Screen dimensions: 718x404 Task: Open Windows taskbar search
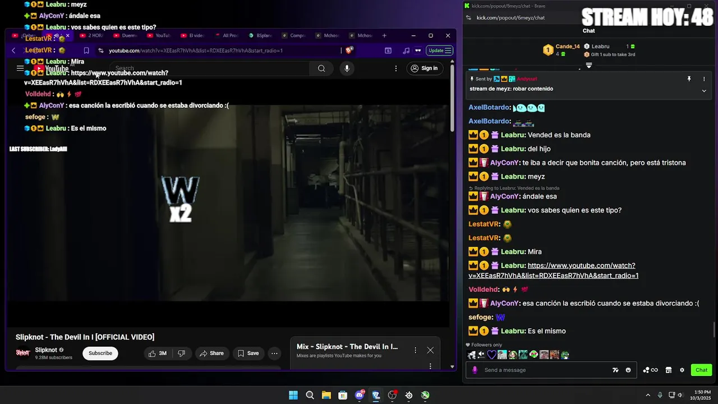tap(310, 395)
